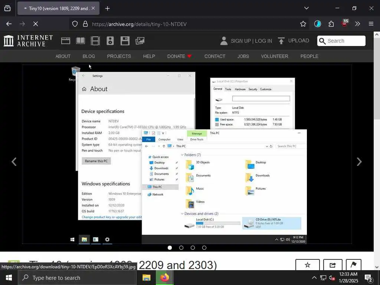The width and height of the screenshot is (380, 285).
Task: Open the VOLUNTEER page
Action: 275,56
